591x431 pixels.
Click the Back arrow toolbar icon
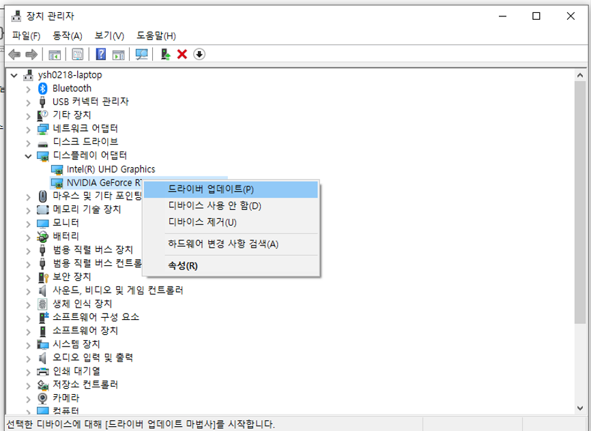(14, 55)
